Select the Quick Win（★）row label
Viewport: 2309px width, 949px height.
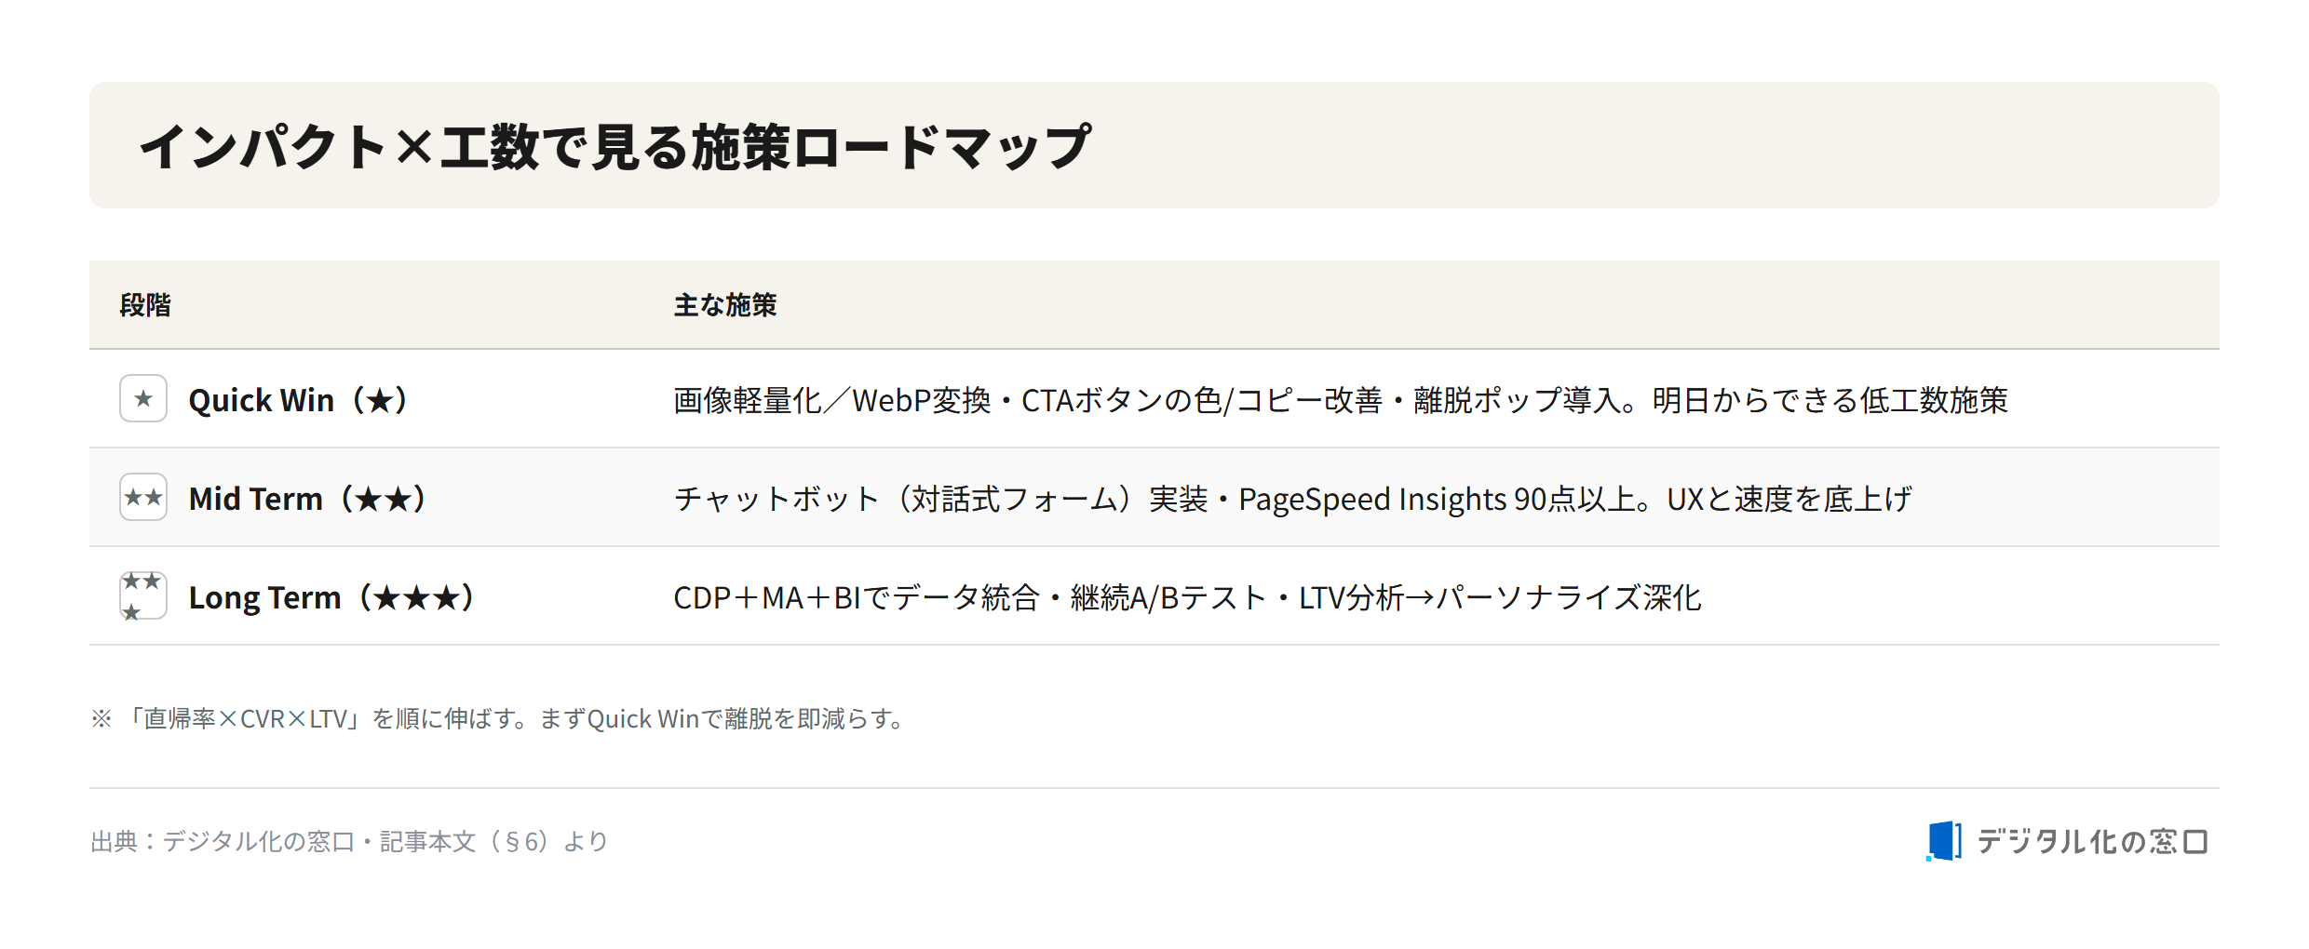pos(298,400)
